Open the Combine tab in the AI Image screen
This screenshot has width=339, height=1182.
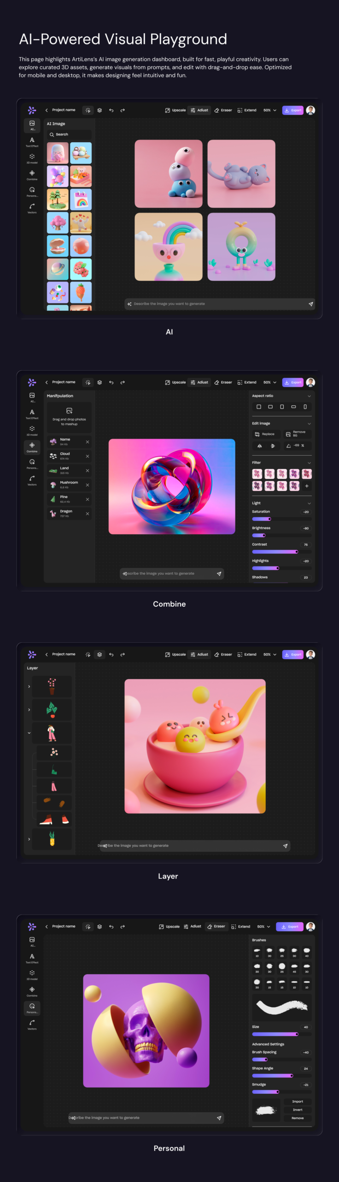tap(32, 175)
